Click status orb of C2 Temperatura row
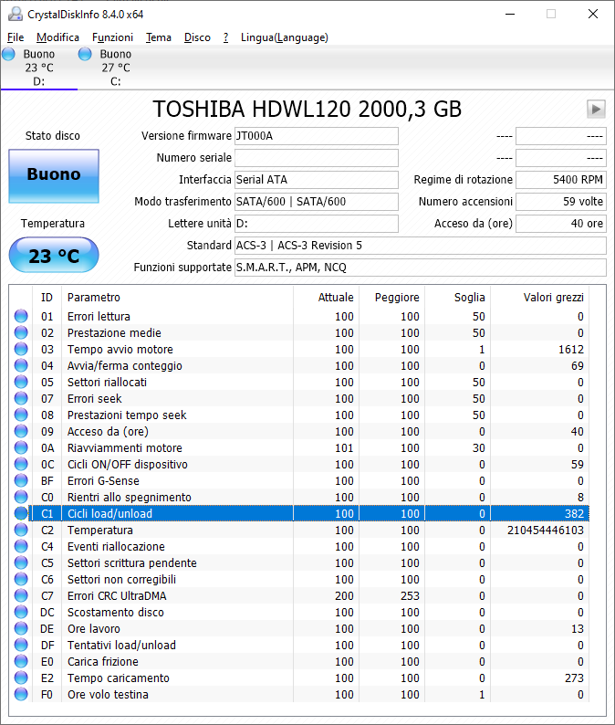This screenshot has width=615, height=725. (x=21, y=530)
